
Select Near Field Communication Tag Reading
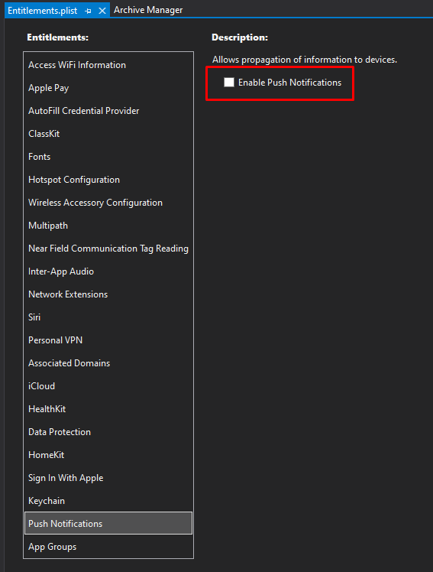[108, 249]
